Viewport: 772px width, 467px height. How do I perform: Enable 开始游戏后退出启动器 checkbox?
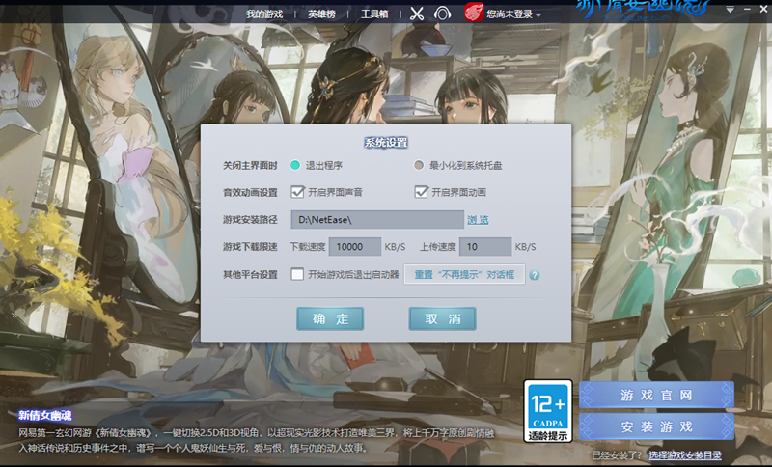(297, 274)
